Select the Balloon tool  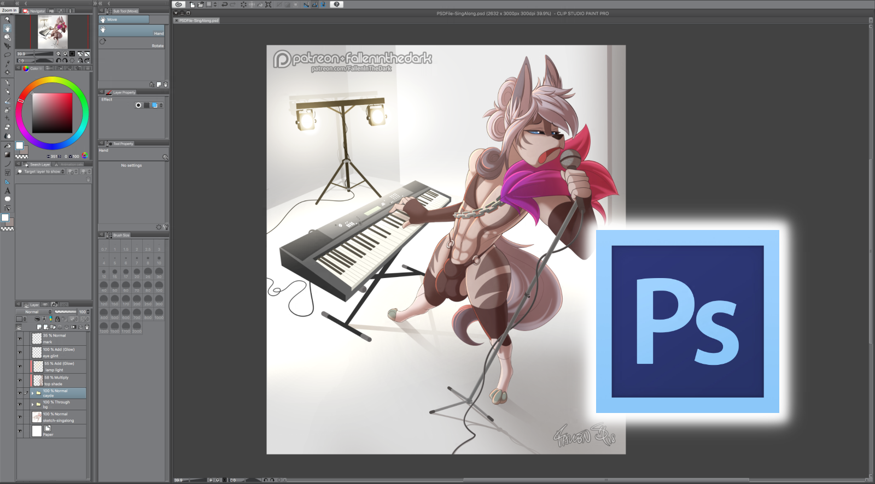7,199
